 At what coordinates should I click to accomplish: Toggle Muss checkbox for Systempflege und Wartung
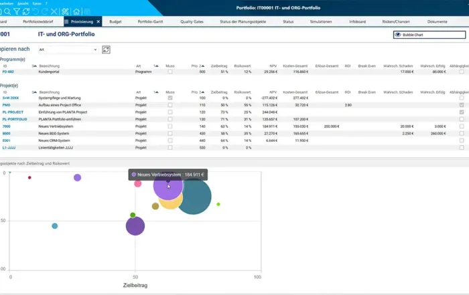pyautogui.click(x=170, y=98)
